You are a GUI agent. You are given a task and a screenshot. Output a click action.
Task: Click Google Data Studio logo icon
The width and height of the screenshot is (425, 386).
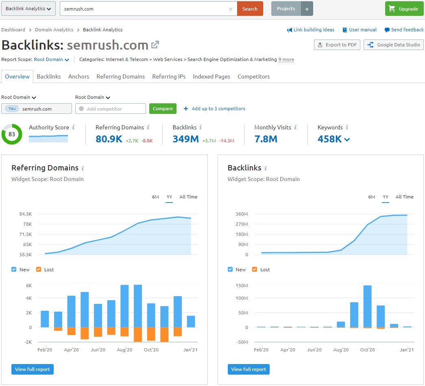pyautogui.click(x=370, y=45)
